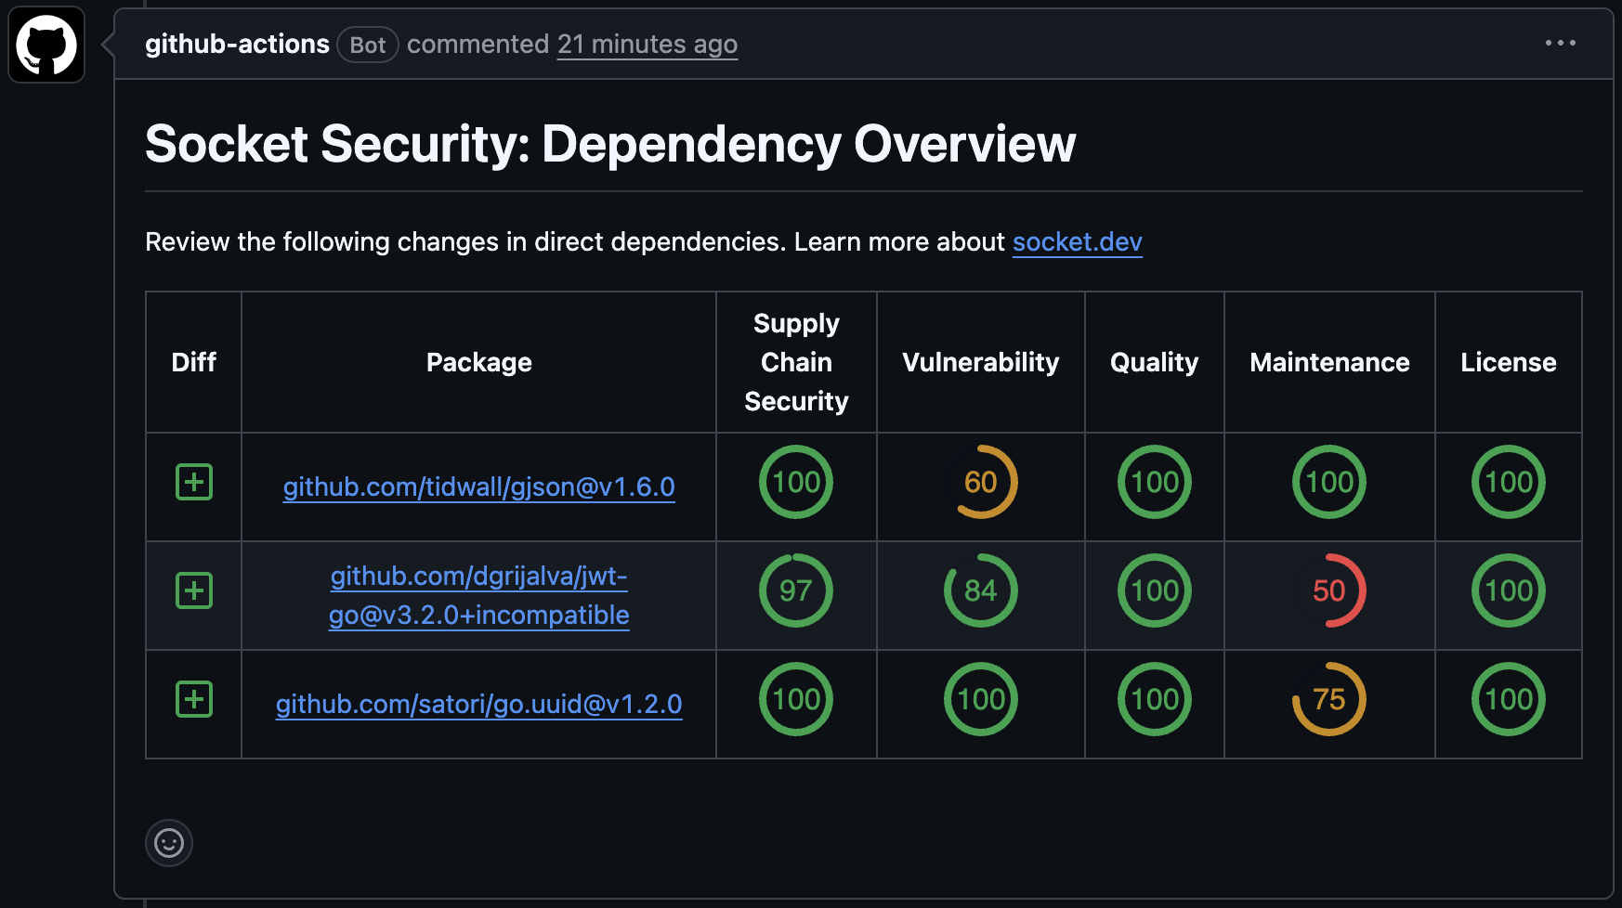Click the 'Vulnerability' column header
The height and width of the screenshot is (908, 1622).
tap(981, 362)
